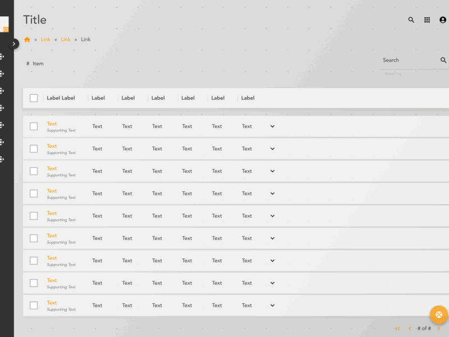Select the bottom sidebar navigation icon
Screen dimensions: 449x337
2,160
